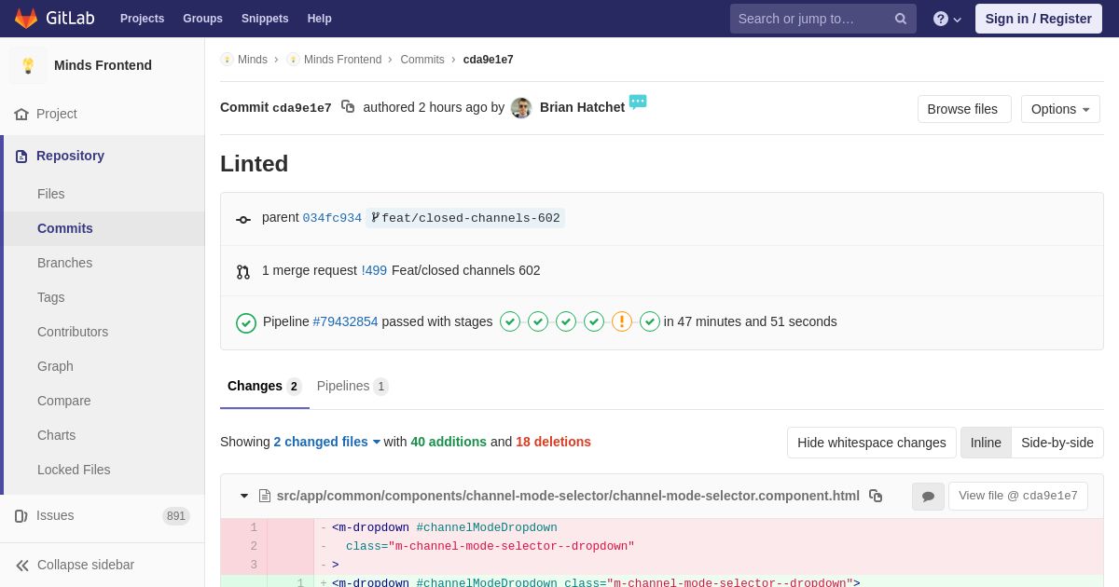The width and height of the screenshot is (1119, 587).
Task: Select the Inline diff view
Action: [x=986, y=443]
